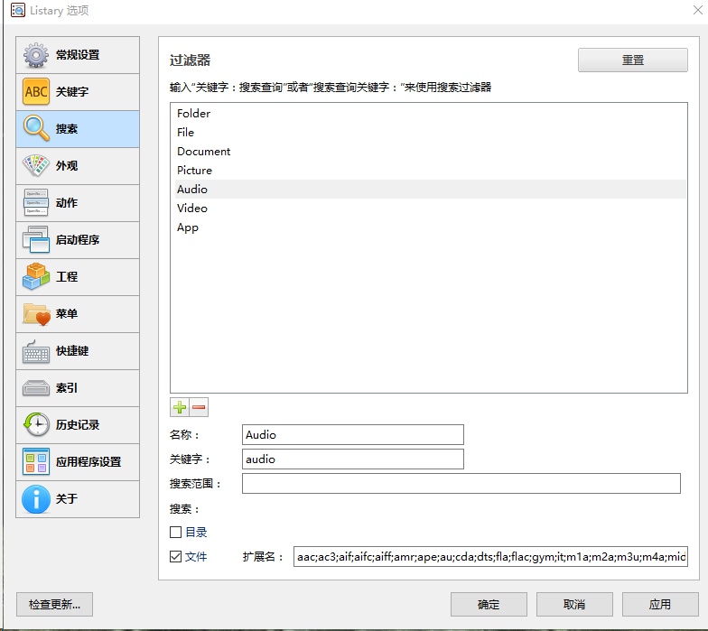Click the 取消 button

pos(574,605)
